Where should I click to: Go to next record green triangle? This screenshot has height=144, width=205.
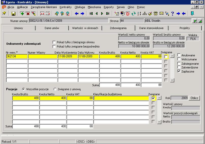click(102, 13)
